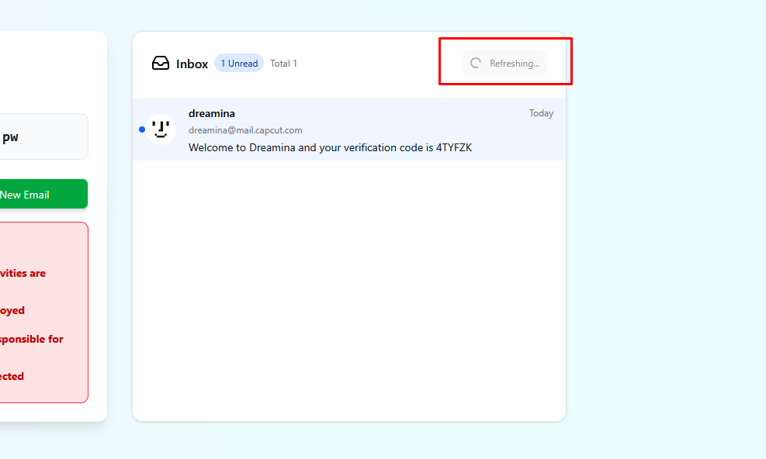This screenshot has height=459, width=766.
Task: Click the 1 Unread badge
Action: tap(238, 63)
